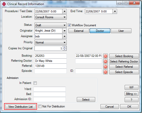Open the End Time date picker arrow

click(x=115, y=11)
